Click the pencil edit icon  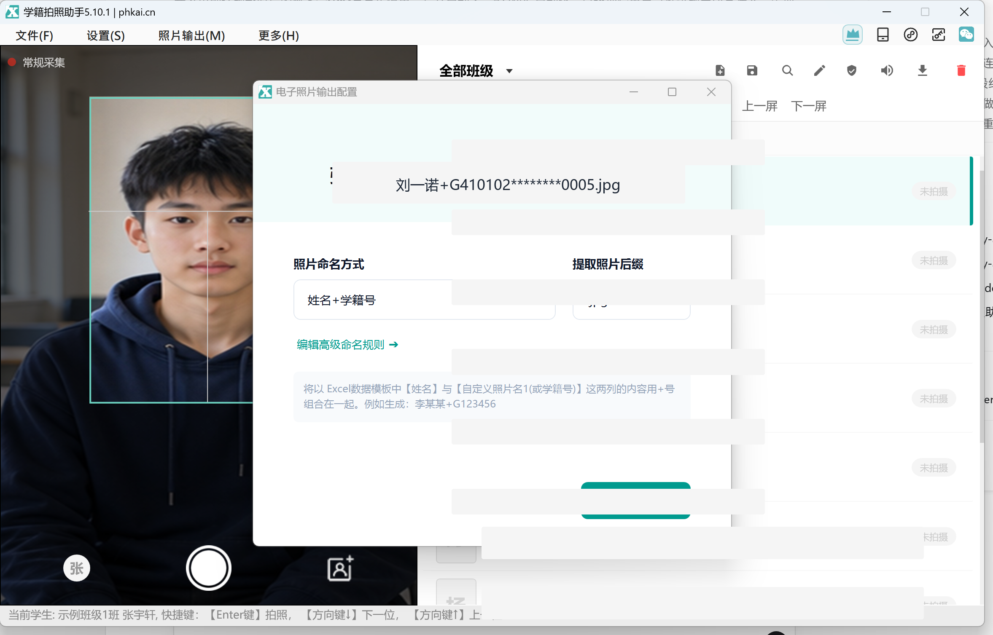click(819, 70)
